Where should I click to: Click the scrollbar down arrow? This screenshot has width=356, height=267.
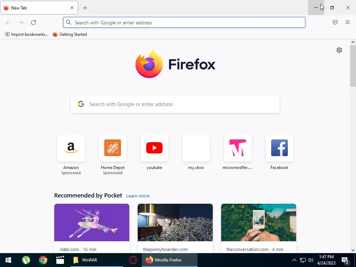tap(353, 250)
